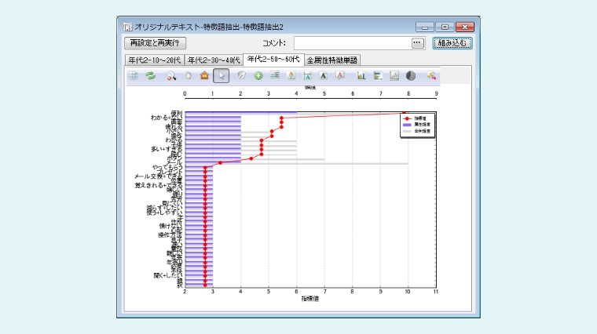The width and height of the screenshot is (597, 334).
Task: Click the 便利 label at chart top
Action: click(177, 113)
